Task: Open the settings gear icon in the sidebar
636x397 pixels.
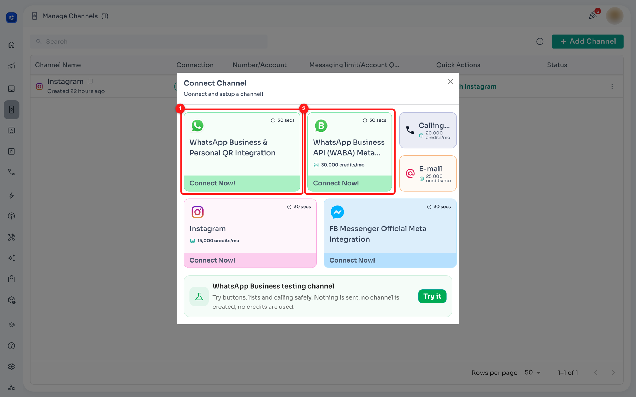Action: click(12, 367)
